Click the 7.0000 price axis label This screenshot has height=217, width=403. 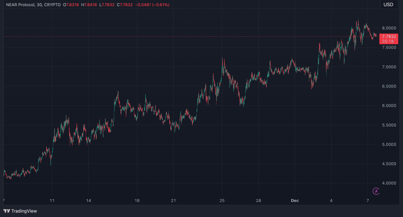click(x=388, y=67)
